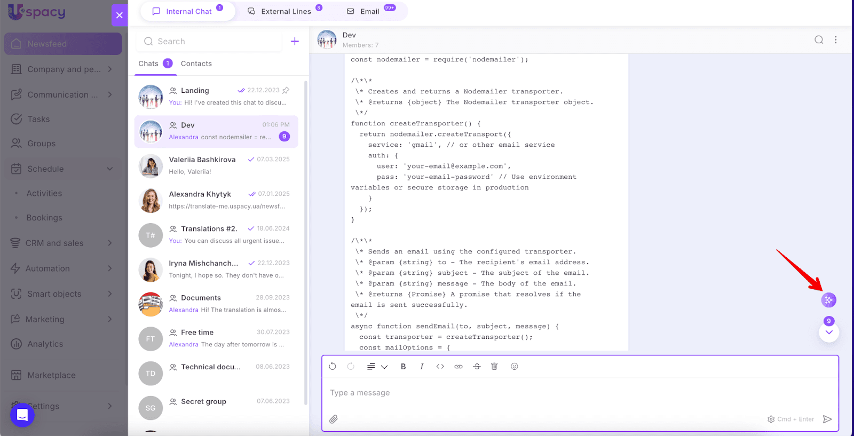Viewport: 854px width, 436px height.
Task: Switch to the Contacts tab
Action: pos(196,64)
